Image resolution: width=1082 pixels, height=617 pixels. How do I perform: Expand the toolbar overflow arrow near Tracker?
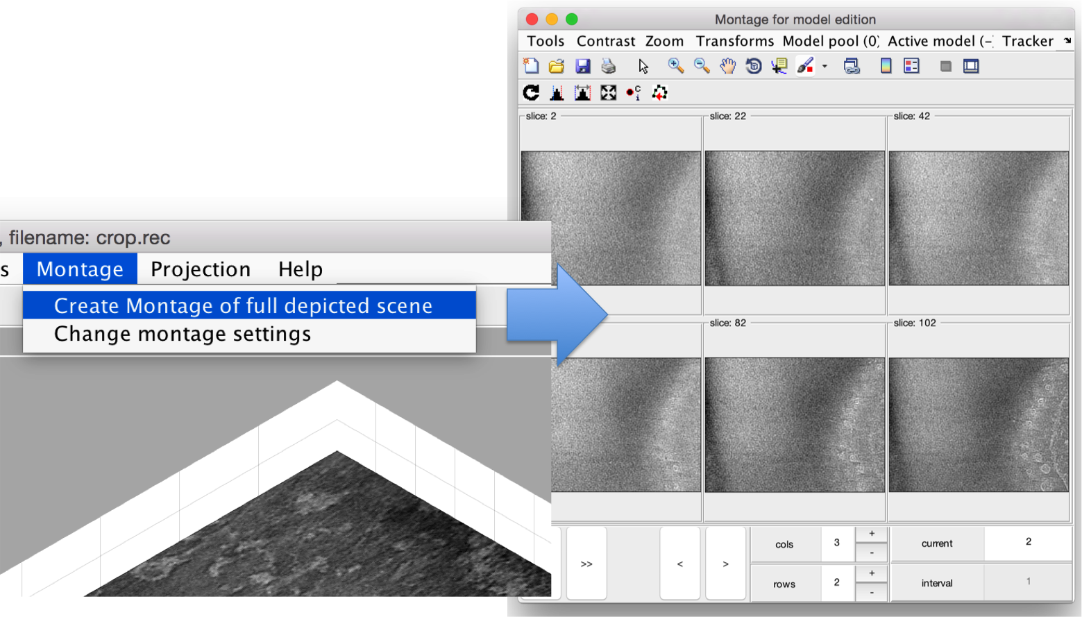pyautogui.click(x=1067, y=41)
